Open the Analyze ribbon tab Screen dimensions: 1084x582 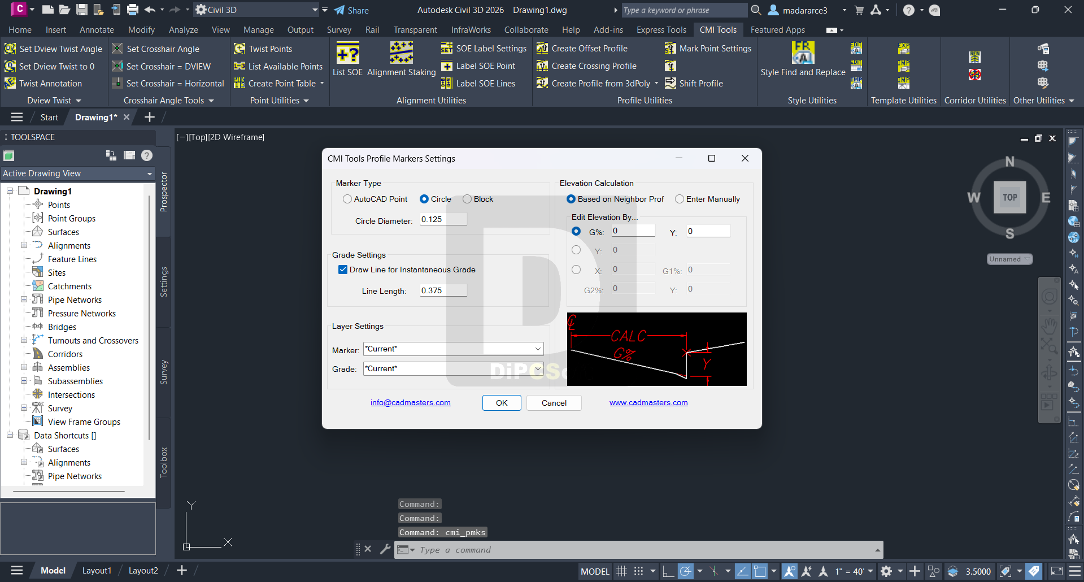184,30
